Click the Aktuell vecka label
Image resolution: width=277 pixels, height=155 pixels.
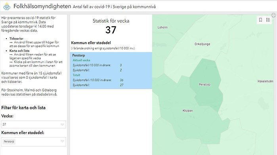tap(82, 60)
